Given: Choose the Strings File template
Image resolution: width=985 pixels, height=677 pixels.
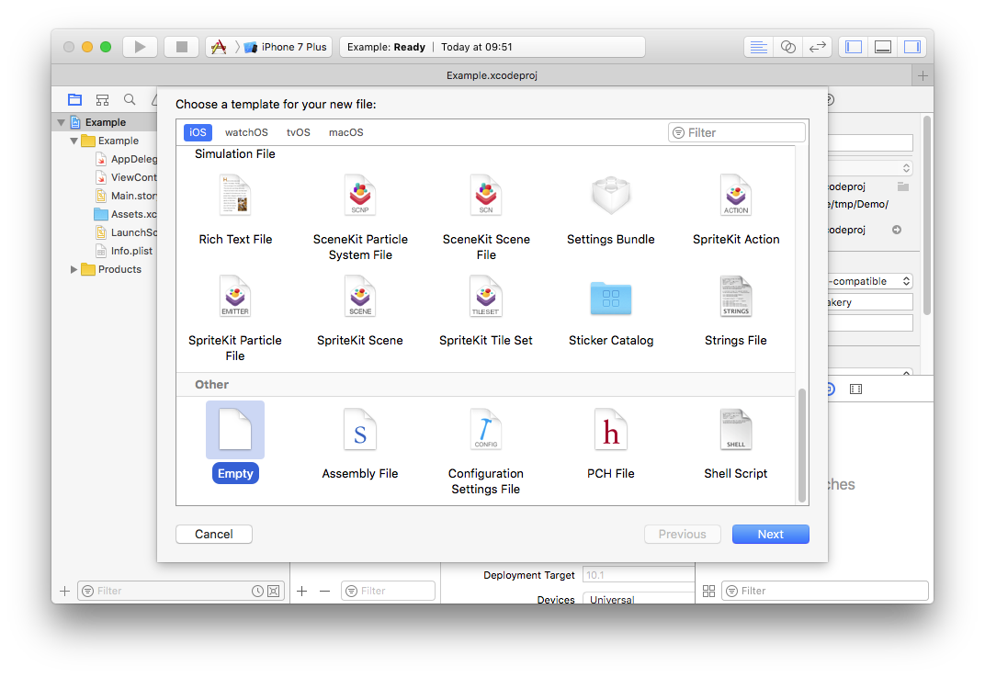Looking at the screenshot, I should (x=736, y=299).
